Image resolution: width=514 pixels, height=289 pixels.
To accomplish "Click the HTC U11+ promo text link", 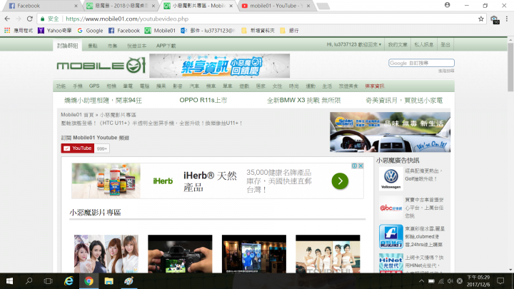I will click(x=152, y=123).
